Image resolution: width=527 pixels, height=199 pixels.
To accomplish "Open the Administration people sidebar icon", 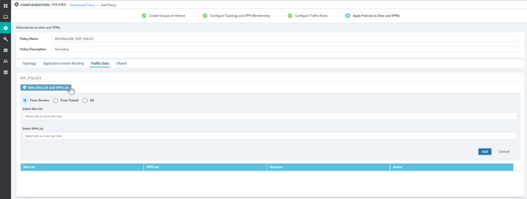I will tap(5, 61).
